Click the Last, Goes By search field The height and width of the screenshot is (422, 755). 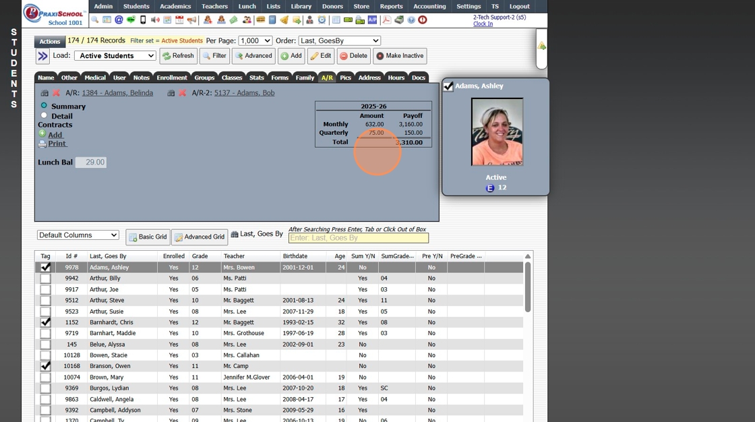358,238
